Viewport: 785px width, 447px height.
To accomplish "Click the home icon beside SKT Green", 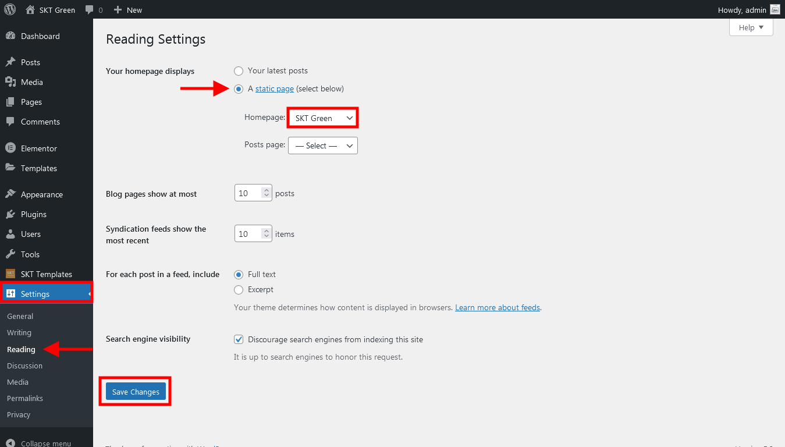I will (30, 9).
